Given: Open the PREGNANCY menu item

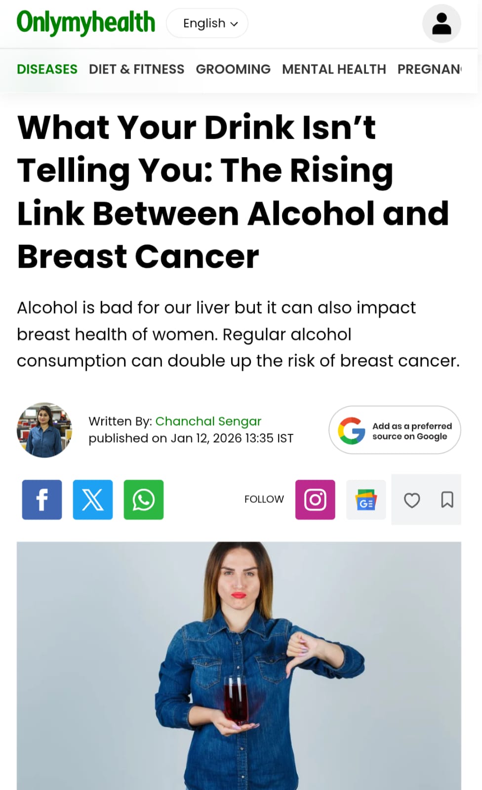Looking at the screenshot, I should [x=429, y=69].
